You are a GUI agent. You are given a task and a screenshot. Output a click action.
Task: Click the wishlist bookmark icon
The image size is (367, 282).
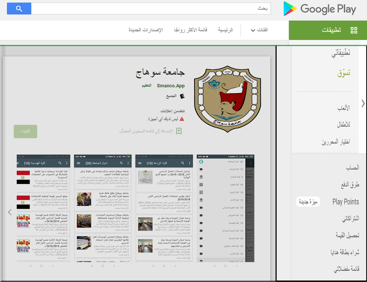(x=179, y=131)
